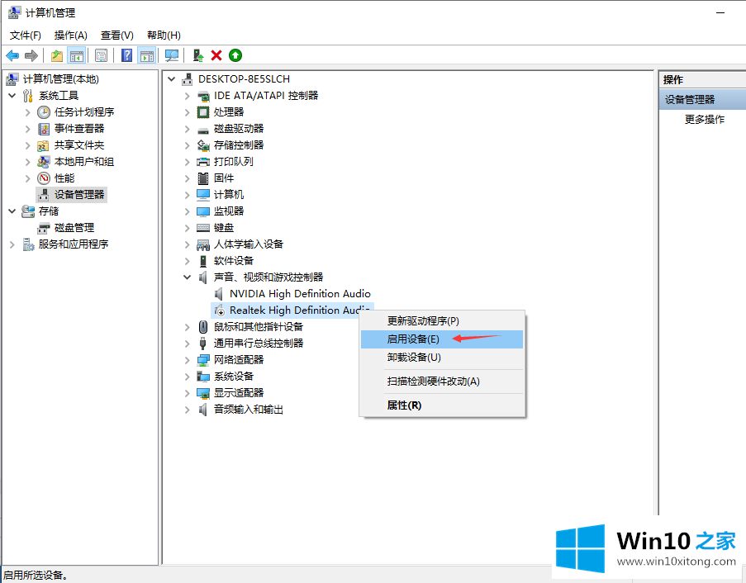
Task: Collapse the 系统工具 tree node
Action: pos(12,96)
